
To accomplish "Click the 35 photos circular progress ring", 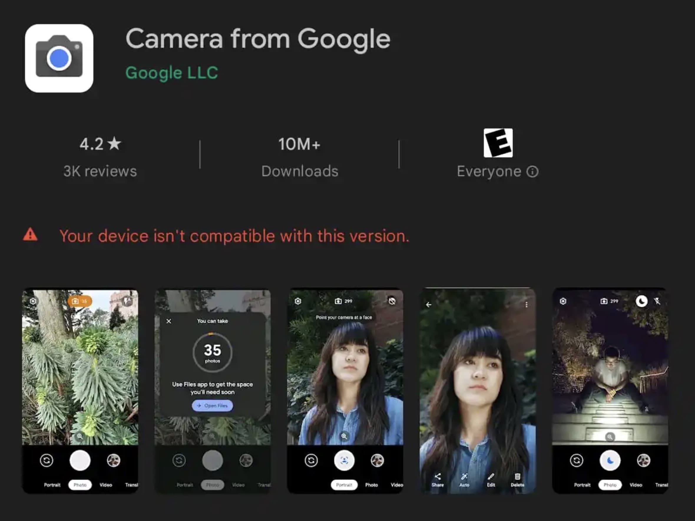I will pos(212,353).
